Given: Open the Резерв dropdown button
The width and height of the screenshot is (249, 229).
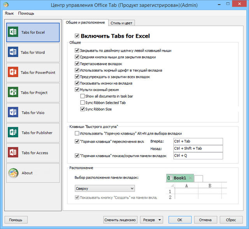Looking at the screenshot, I should point(151,220).
